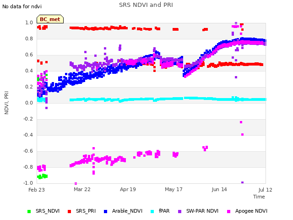This screenshot has width=293, height=220.
Task: Click the x-axis label Time
Action: (259, 197)
